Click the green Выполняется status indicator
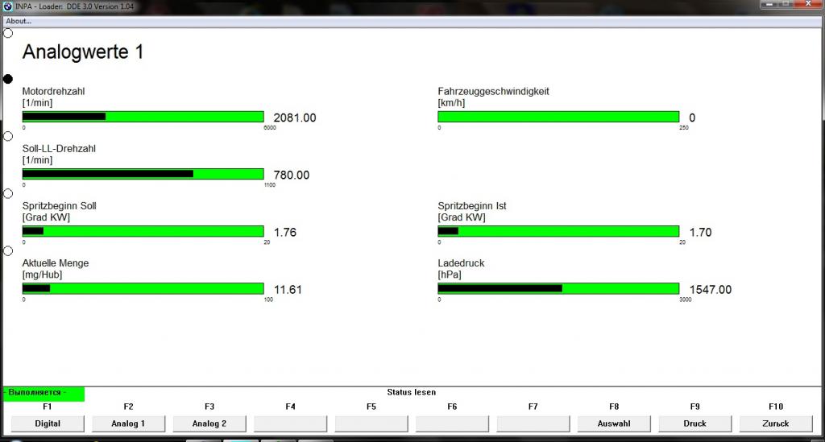Image resolution: width=825 pixels, height=442 pixels. click(x=44, y=394)
